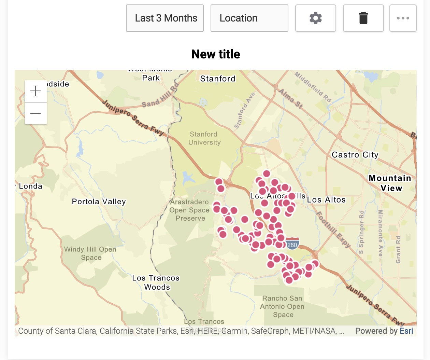Zoom out the map with minus button

click(36, 113)
